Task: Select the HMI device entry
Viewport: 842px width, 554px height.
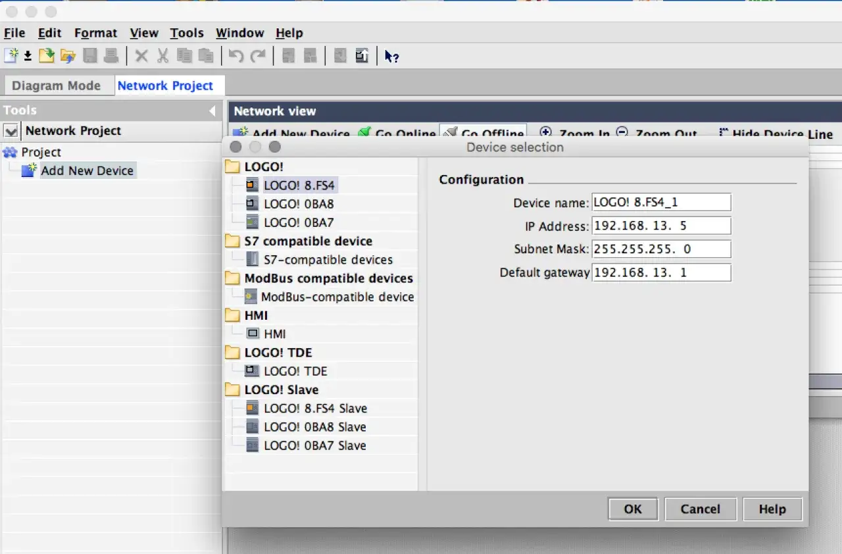Action: tap(275, 334)
